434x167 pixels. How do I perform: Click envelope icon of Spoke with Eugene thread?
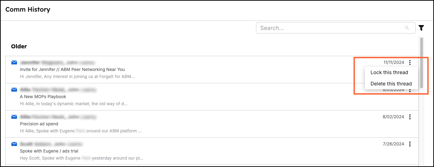tap(14, 144)
